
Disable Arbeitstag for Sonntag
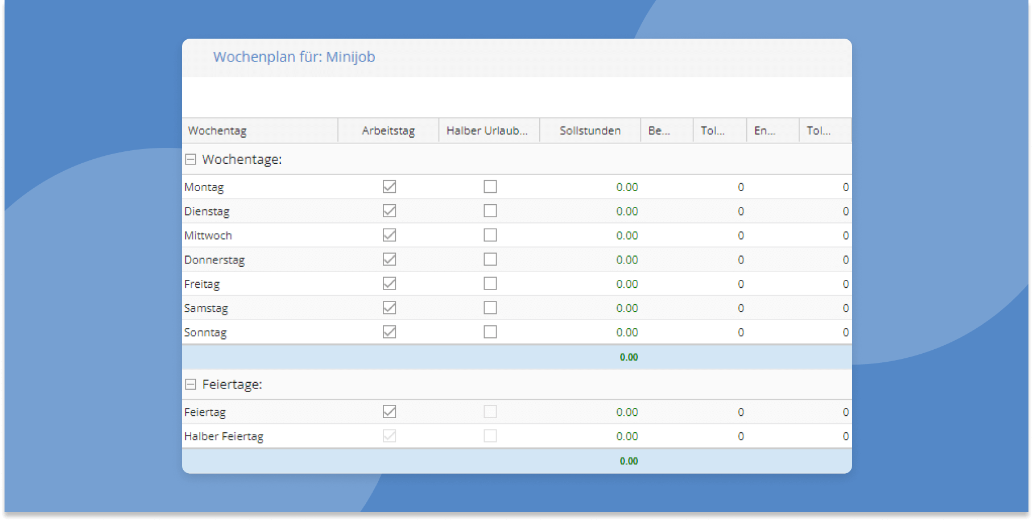pos(390,332)
